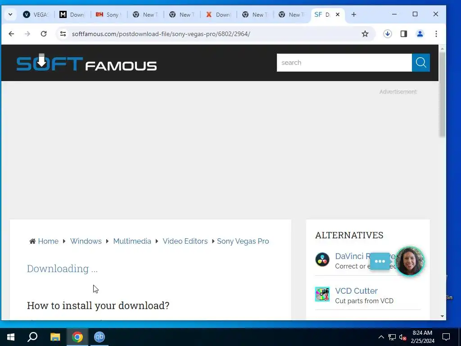The width and height of the screenshot is (461, 346).
Task: Open the VCD Cutter alternative link
Action: [357, 291]
